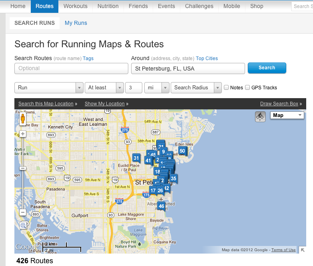Enable the GPS Tracks checkbox
Screen dimensions: 313x266
[247, 87]
